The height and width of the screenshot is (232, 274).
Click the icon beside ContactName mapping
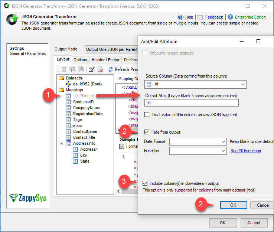coord(68,131)
